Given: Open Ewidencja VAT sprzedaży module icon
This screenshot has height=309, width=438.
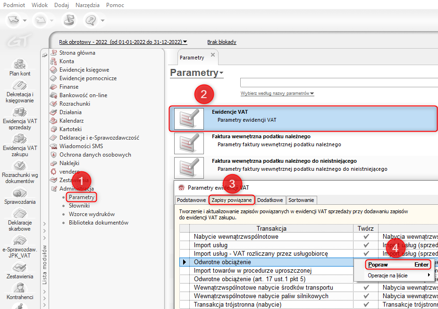Looking at the screenshot, I should pos(19,112).
